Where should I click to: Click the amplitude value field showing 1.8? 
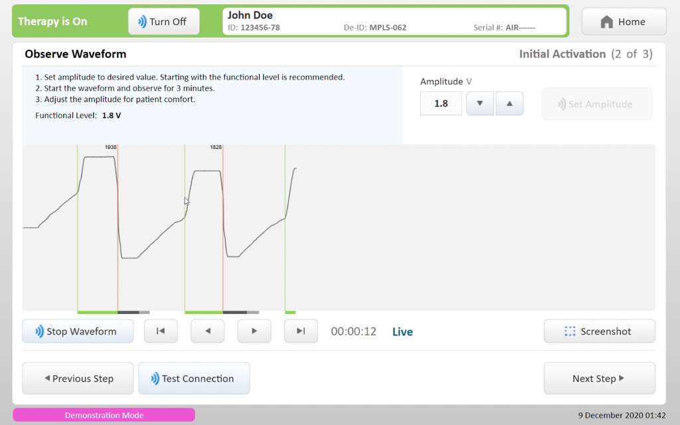(441, 103)
